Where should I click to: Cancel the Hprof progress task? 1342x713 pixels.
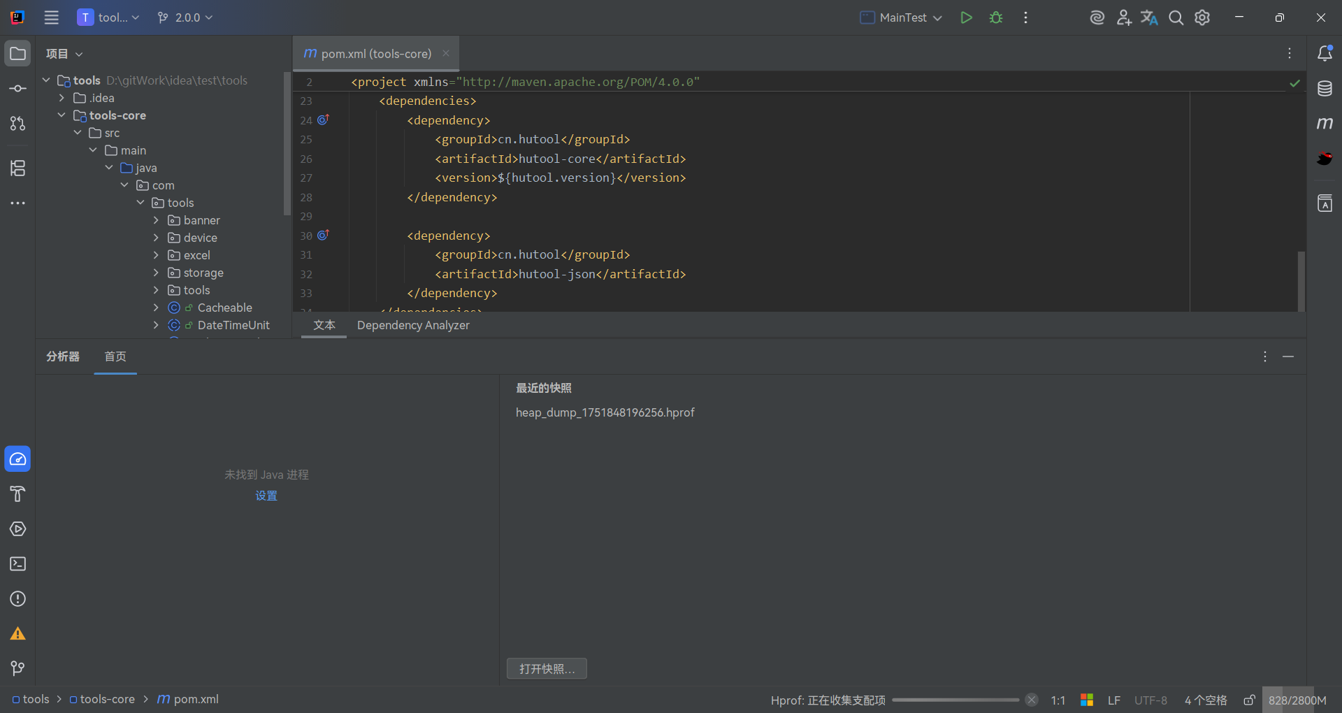[1032, 700]
